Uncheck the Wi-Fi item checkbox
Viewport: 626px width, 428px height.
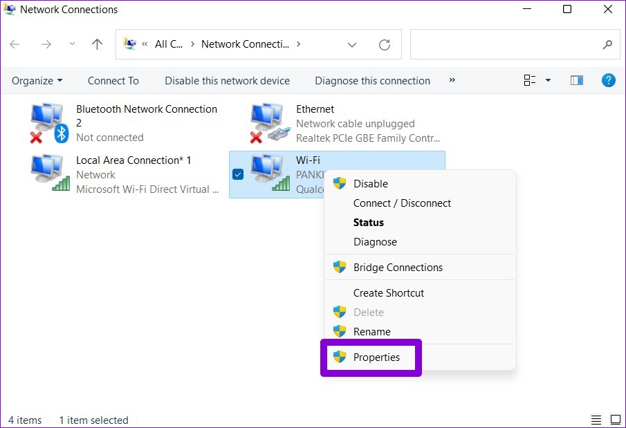tap(238, 174)
